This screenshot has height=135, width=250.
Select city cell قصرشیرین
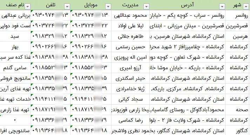point(238,26)
